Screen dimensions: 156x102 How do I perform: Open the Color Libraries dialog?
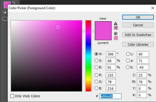tap(138, 44)
